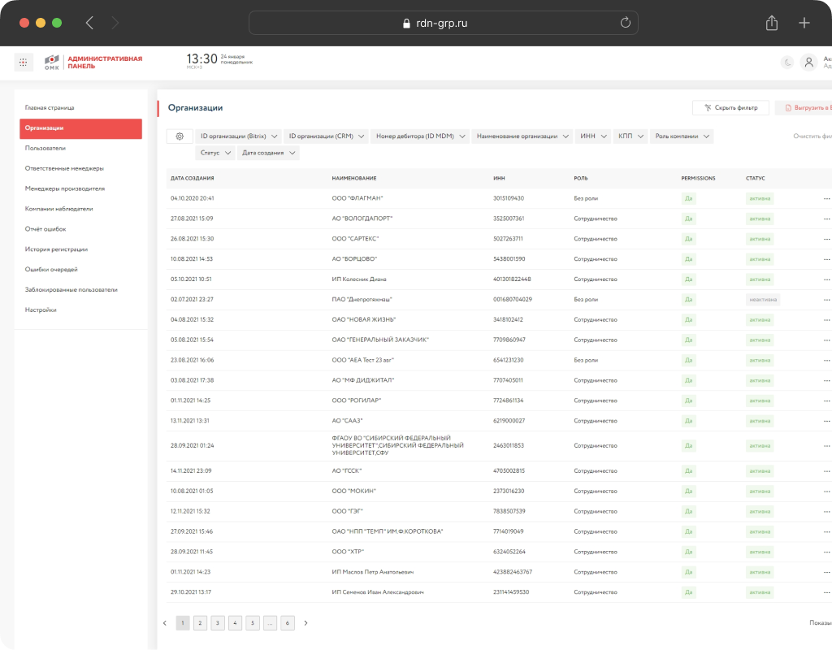The height and width of the screenshot is (650, 832).
Task: Go to page 4
Action: coord(235,623)
